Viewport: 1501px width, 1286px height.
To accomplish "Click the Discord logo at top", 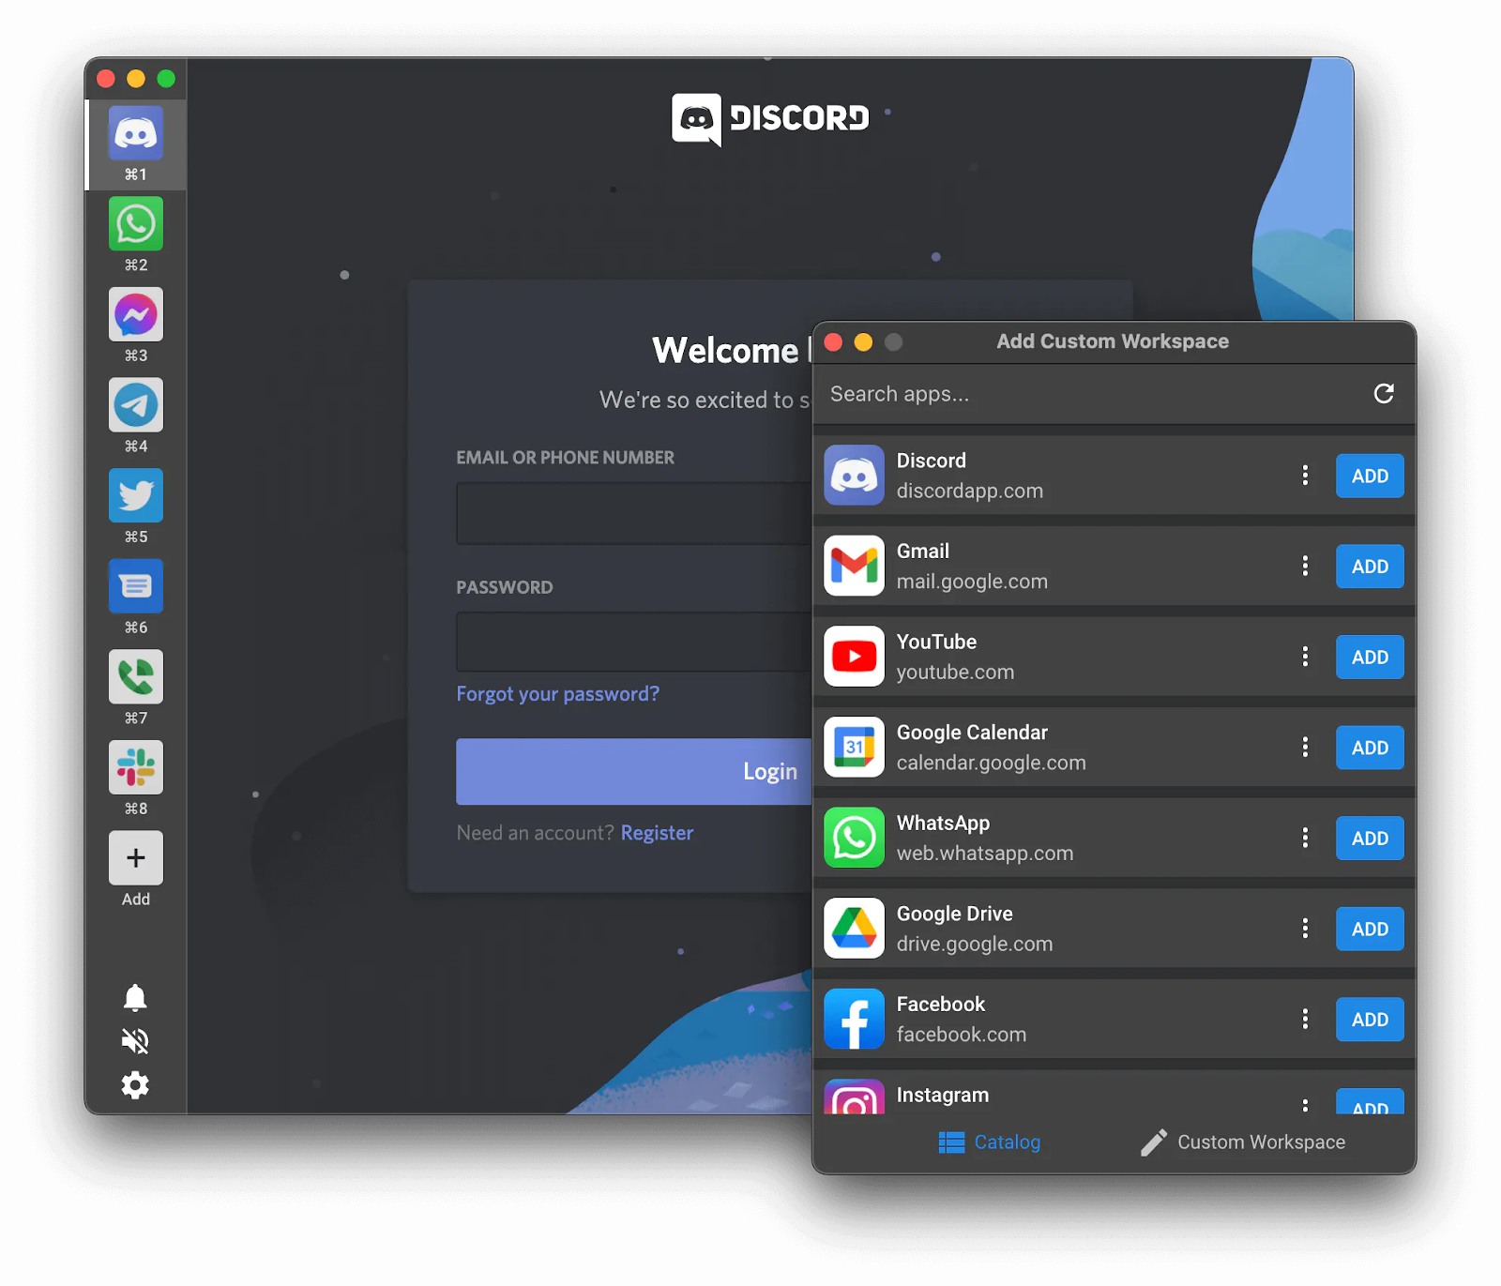I will click(770, 119).
